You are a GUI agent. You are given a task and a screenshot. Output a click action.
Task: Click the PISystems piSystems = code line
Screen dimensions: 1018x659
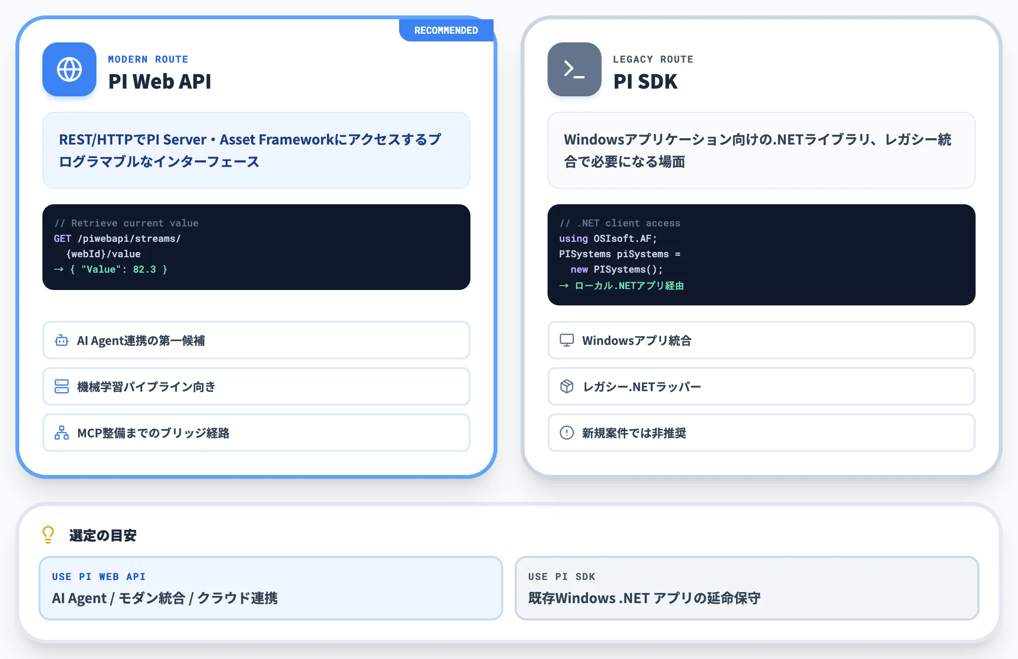620,254
